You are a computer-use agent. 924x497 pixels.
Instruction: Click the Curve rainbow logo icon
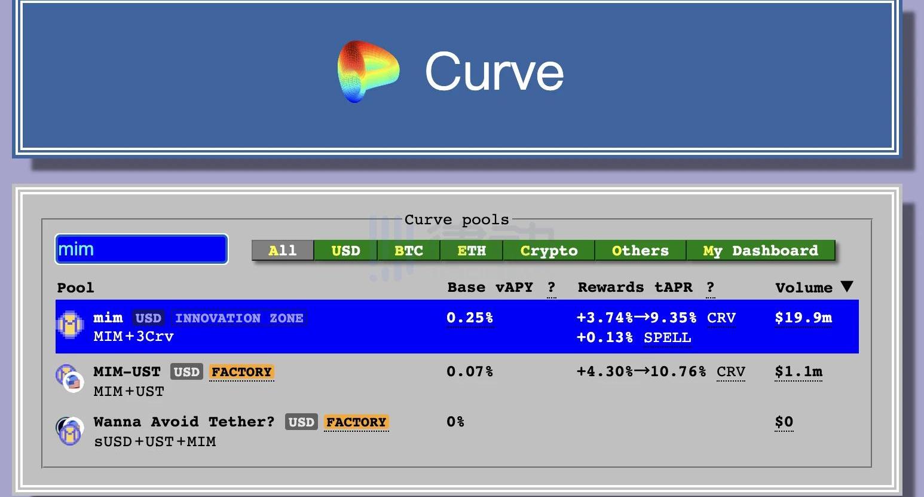pyautogui.click(x=368, y=72)
